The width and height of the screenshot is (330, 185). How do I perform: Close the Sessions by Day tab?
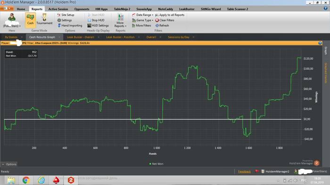tap(193, 37)
